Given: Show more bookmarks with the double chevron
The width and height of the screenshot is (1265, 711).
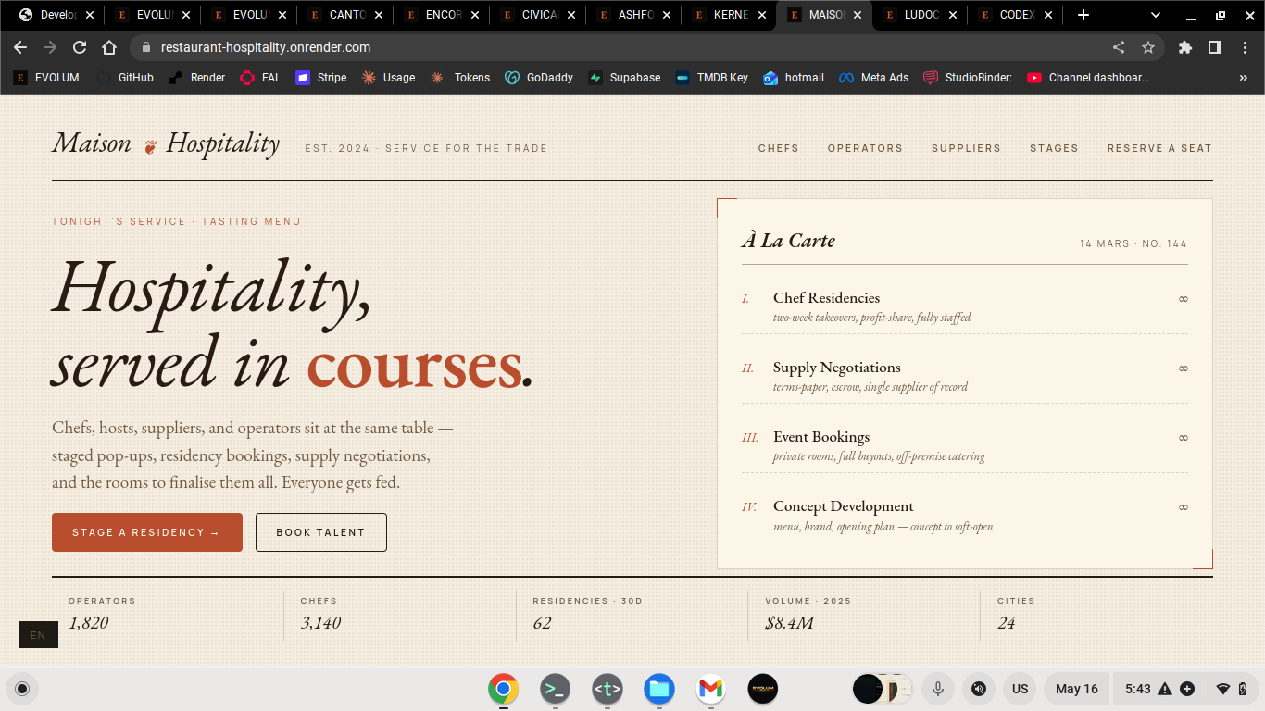Looking at the screenshot, I should [x=1244, y=78].
